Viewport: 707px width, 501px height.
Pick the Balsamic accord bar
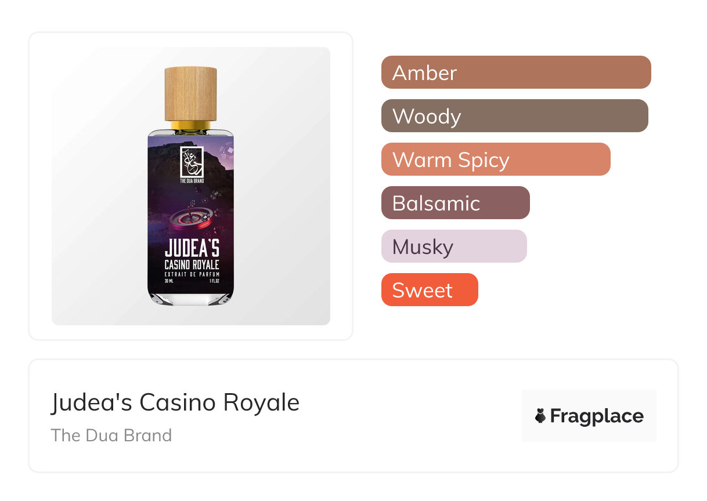455,203
